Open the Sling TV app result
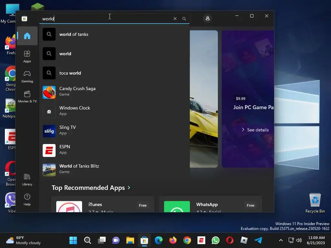Screen dimensions: 331x248 pos(115,131)
